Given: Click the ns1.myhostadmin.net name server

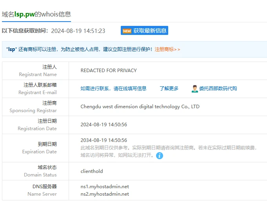Looking at the screenshot, I should coord(105,187).
